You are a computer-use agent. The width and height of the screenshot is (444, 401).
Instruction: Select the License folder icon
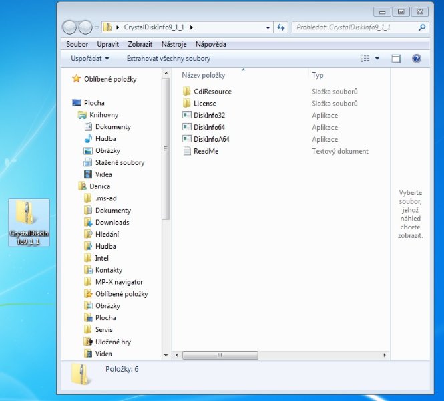pos(186,103)
